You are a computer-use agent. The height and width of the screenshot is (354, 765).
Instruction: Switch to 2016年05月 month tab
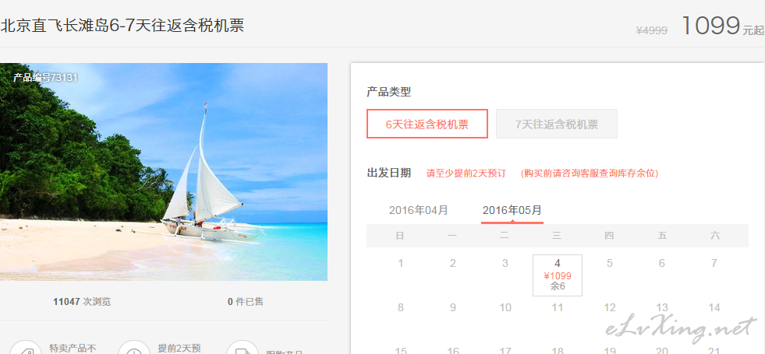click(512, 210)
